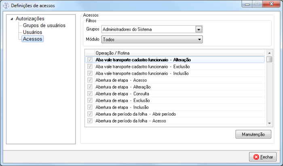
Task: Toggle checkbox for vale transporte Exclusão
Action: pyautogui.click(x=90, y=67)
